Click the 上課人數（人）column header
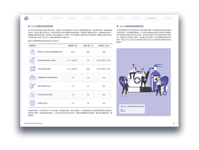This screenshot has width=199, height=150. pyautogui.click(x=88, y=46)
